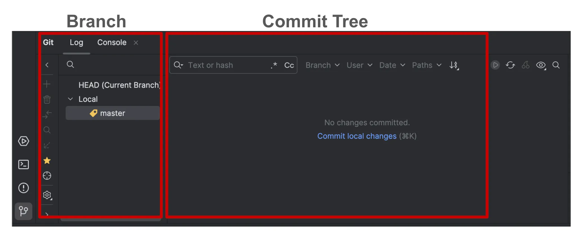Toggle the favorite star for branch
The image size is (577, 234).
coord(47,161)
